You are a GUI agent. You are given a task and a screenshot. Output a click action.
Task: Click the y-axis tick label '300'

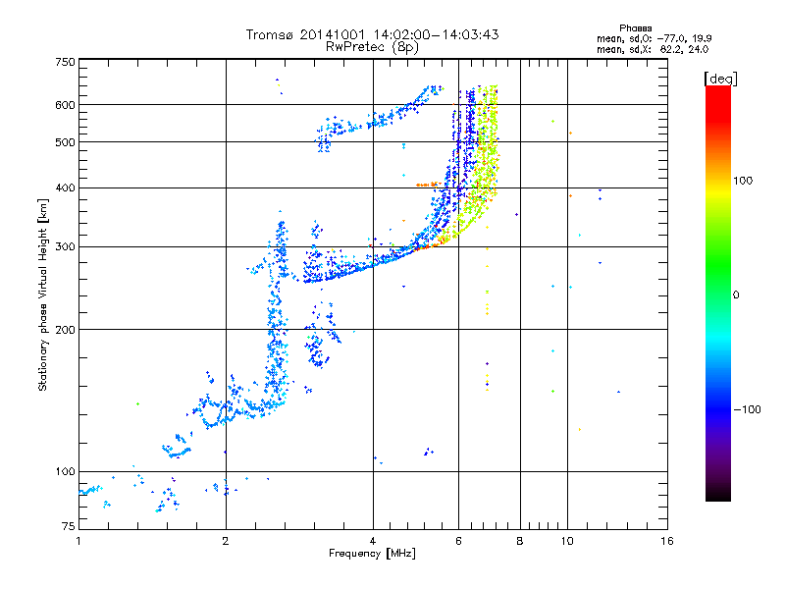click(65, 247)
